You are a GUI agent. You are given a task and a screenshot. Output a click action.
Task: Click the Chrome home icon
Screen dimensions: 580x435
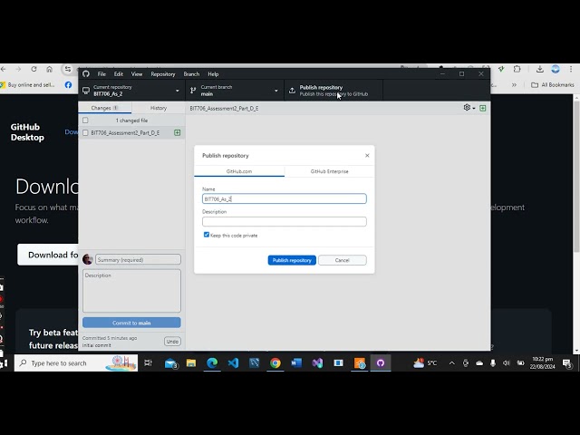point(49,69)
